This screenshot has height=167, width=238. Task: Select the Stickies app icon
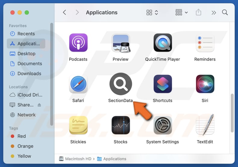tap(78, 125)
